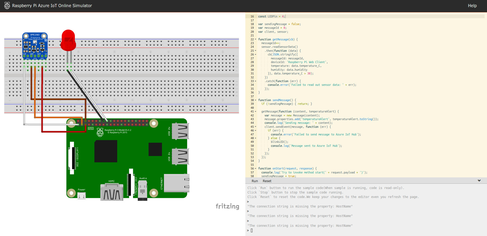This screenshot has width=487, height=236.
Task: Click the last HostName error message in console
Action: point(300,226)
